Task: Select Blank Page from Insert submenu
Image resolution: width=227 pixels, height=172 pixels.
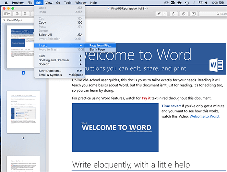Action: coord(97,50)
